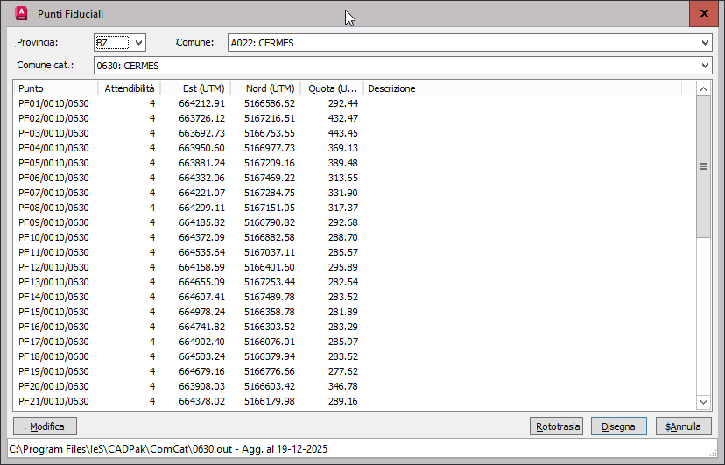This screenshot has height=465, width=725.
Task: Sort by the Attendibilità column header
Action: coord(129,88)
